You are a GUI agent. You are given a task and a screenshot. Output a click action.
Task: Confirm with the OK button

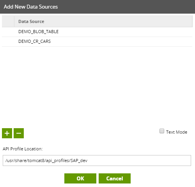pos(80,178)
